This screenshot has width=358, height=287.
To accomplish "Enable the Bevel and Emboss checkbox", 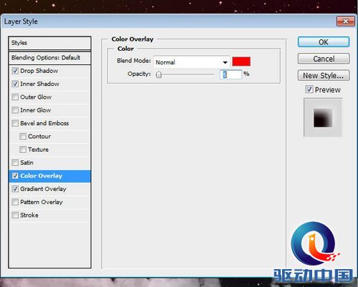I will pyautogui.click(x=15, y=123).
